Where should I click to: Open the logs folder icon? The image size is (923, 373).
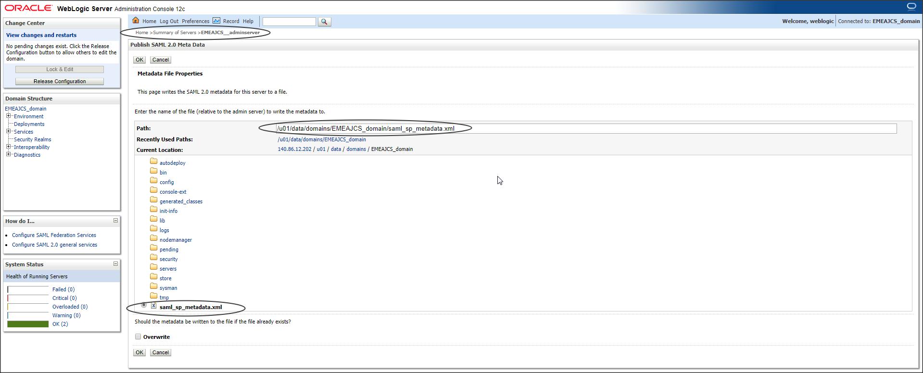[154, 229]
